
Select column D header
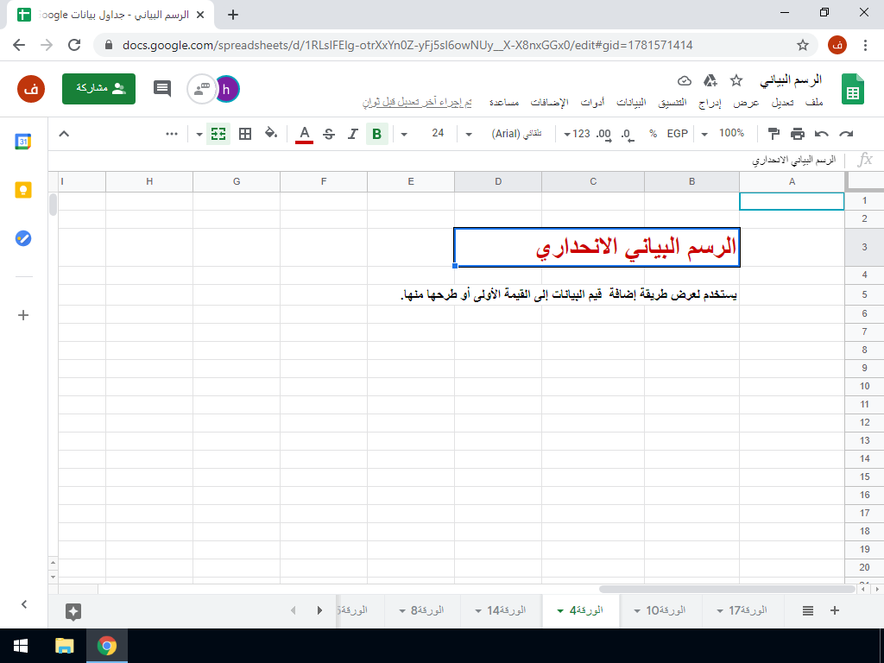pos(498,181)
